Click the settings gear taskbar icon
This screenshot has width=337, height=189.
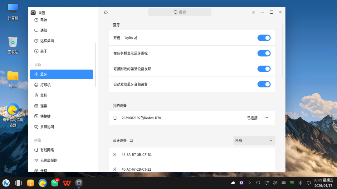pos(79,183)
